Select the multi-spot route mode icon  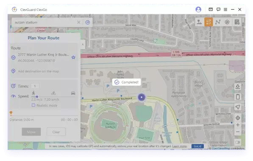pos(218,22)
